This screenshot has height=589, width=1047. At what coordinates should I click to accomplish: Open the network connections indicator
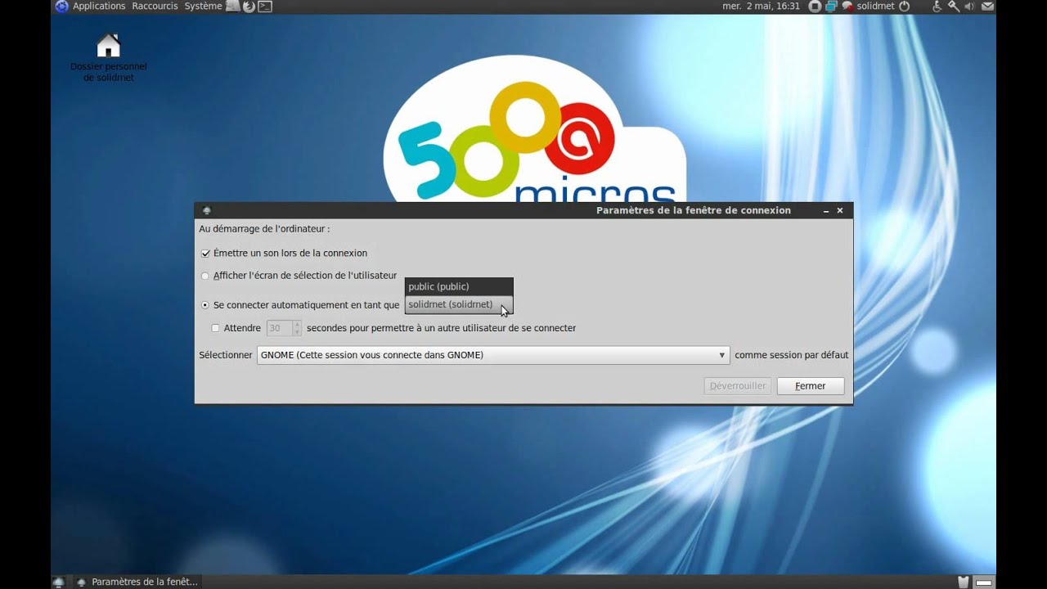pos(831,7)
